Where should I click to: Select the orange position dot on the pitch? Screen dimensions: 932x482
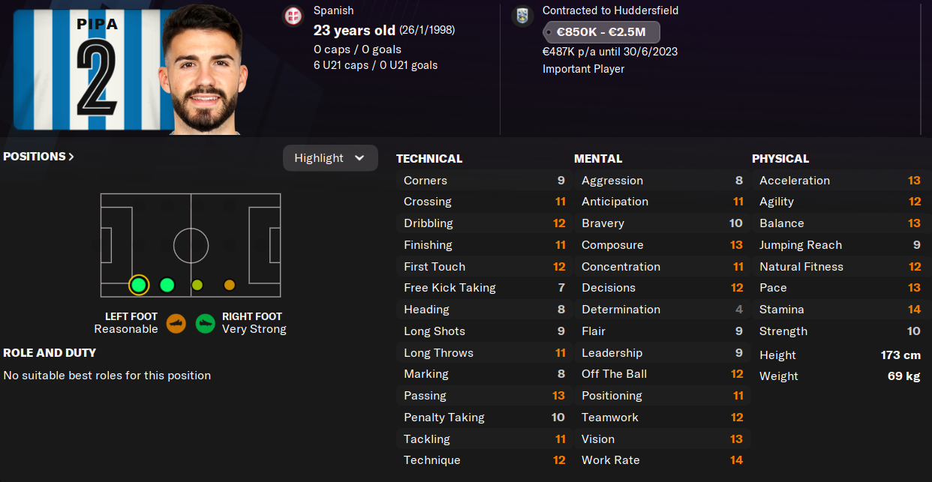tap(230, 285)
